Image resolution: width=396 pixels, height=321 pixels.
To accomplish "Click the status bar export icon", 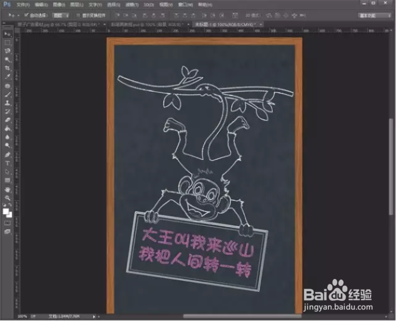I will point(33,316).
